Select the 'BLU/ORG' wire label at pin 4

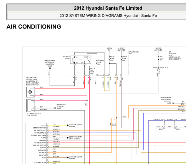point(56,132)
